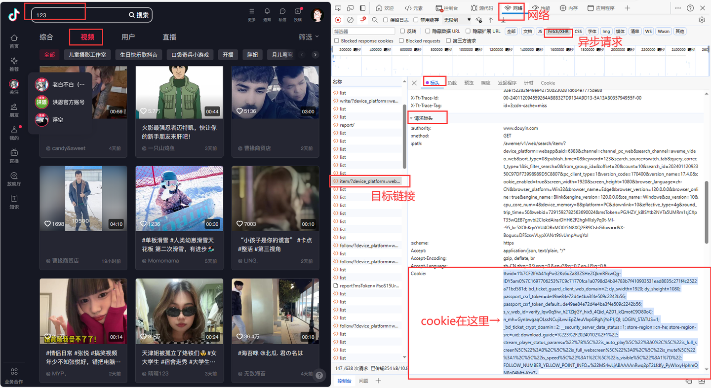The image size is (711, 388).
Task: Click the 搜索 search button
Action: click(139, 15)
